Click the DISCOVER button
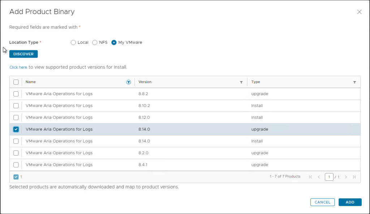This screenshot has height=214, width=370. [23, 54]
